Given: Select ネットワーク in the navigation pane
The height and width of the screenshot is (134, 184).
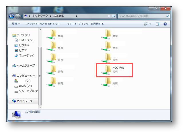Looking at the screenshot, I should pyautogui.click(x=24, y=101).
